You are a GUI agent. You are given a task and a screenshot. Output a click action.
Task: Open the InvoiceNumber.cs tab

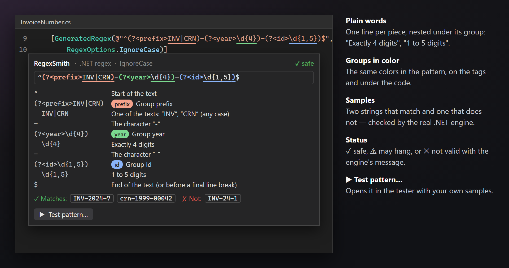[x=46, y=22]
